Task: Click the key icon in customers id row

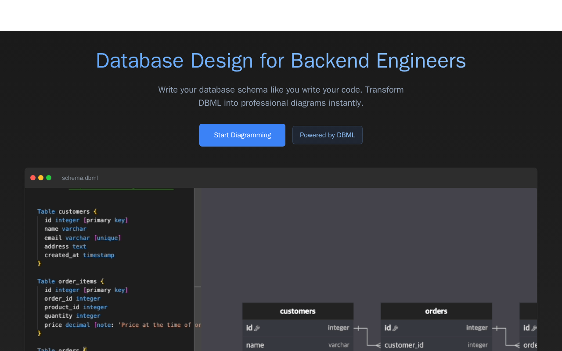Action: (257, 328)
